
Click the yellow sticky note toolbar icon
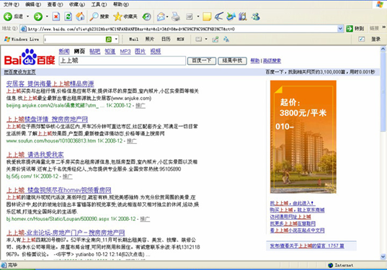point(207,17)
